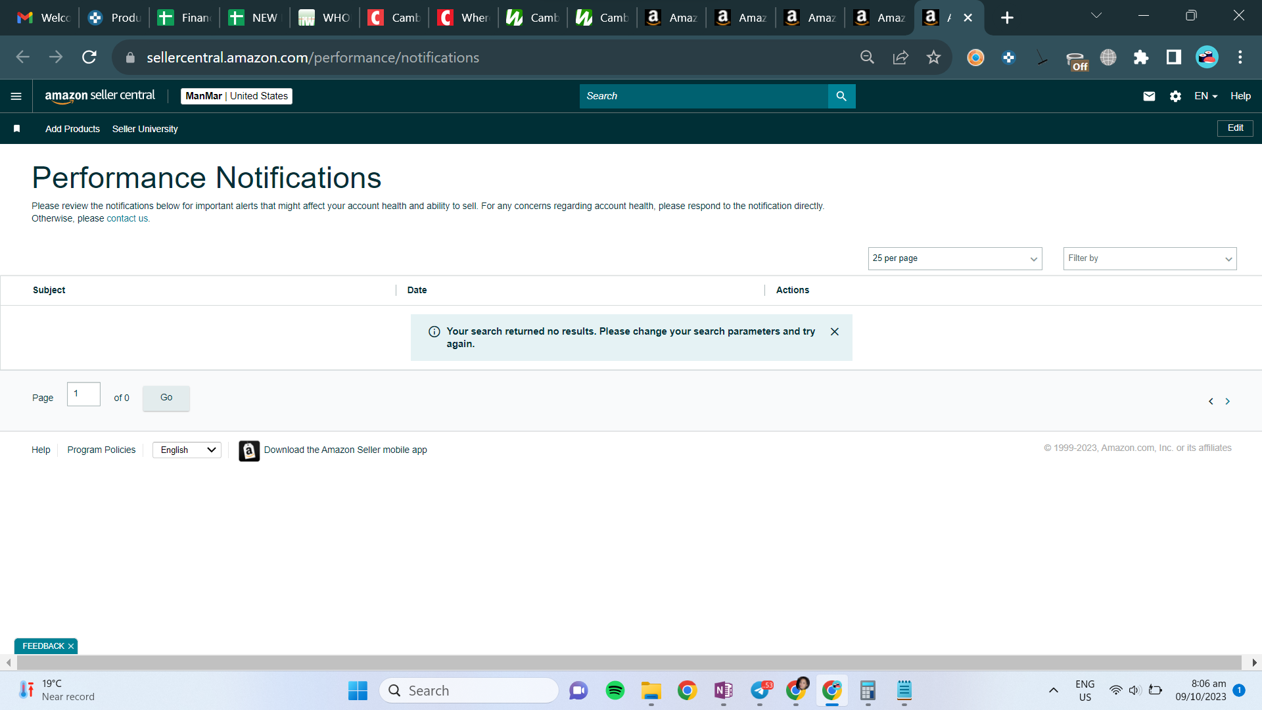Image resolution: width=1262 pixels, height=710 pixels.
Task: Click the FEEDBACK button
Action: 43,646
